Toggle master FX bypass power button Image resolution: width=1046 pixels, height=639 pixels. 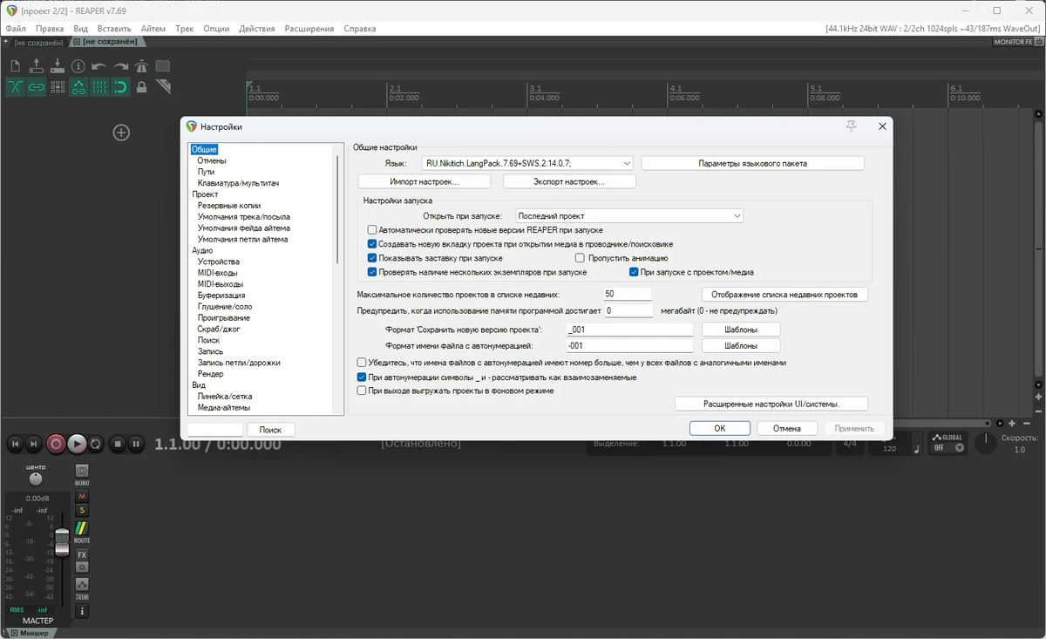point(82,567)
